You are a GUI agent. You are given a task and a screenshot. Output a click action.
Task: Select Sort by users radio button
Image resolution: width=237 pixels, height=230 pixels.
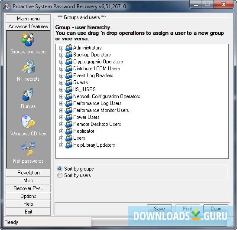click(x=60, y=175)
